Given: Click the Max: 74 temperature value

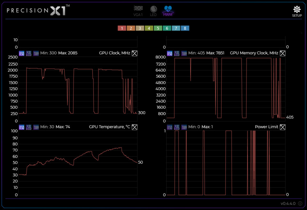Looking at the screenshot, I should (x=63, y=127).
